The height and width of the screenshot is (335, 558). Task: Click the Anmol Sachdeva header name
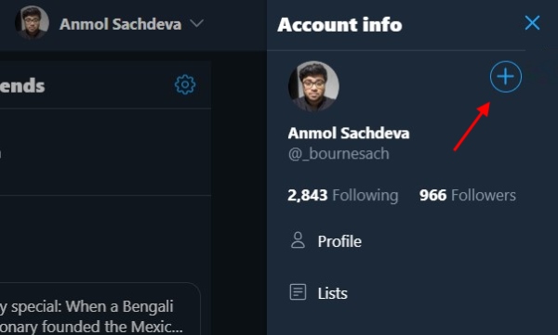click(x=121, y=24)
